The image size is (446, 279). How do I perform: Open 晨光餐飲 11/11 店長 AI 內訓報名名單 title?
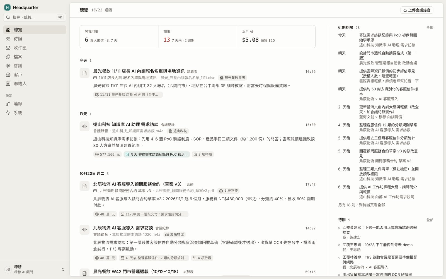(x=139, y=71)
